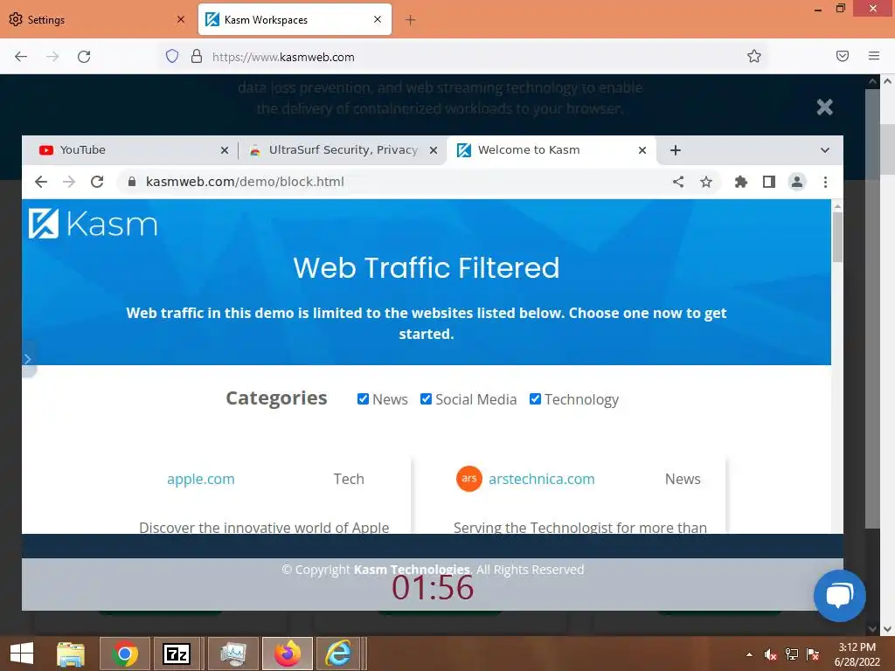Open Windows Start menu

click(21, 654)
